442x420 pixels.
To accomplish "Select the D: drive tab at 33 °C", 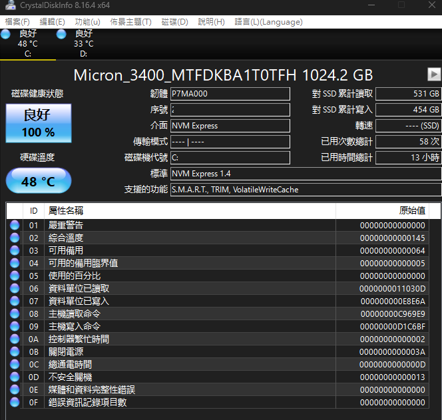I will click(84, 44).
